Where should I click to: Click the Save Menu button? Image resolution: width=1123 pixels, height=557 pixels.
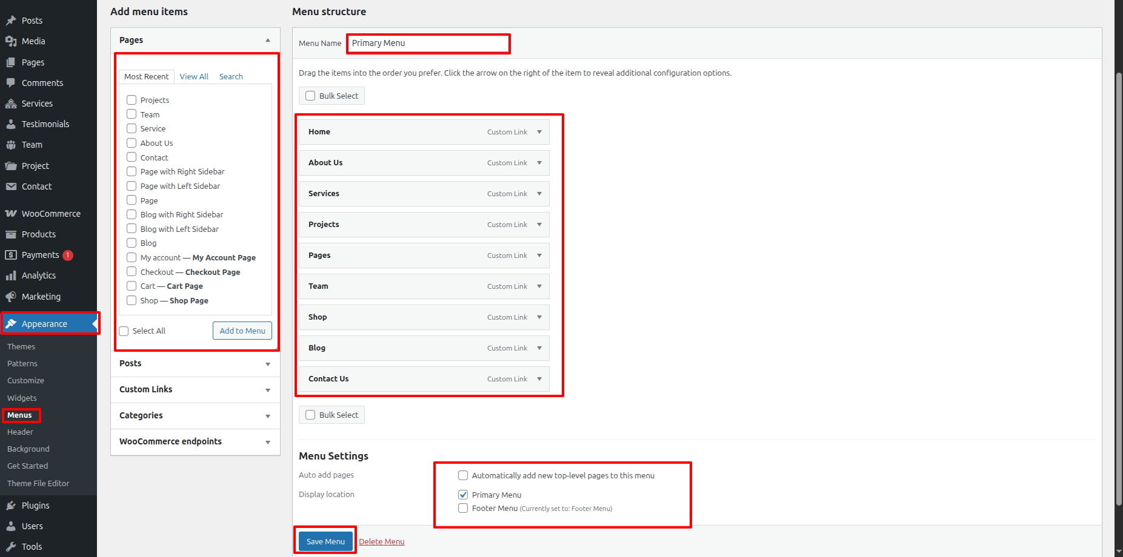click(325, 541)
